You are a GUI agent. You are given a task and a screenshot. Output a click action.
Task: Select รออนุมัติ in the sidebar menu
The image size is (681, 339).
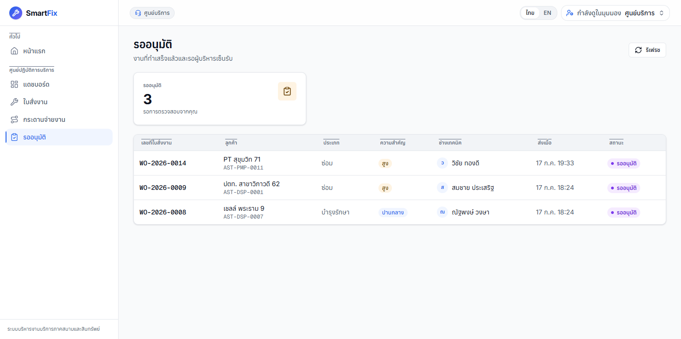pos(59,137)
